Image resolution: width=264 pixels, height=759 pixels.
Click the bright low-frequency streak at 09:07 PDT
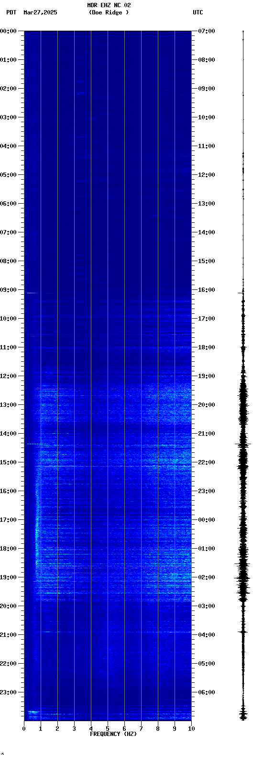pos(32,293)
